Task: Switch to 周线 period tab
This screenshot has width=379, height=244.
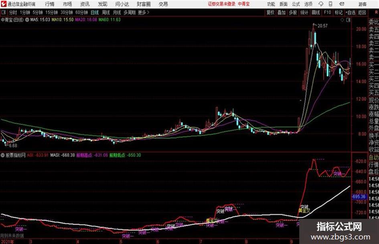Action: (106, 12)
